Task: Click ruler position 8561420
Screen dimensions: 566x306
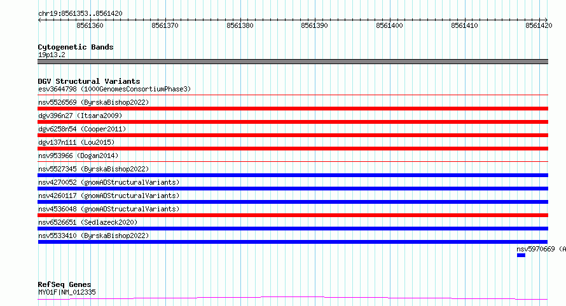Action: (539, 25)
